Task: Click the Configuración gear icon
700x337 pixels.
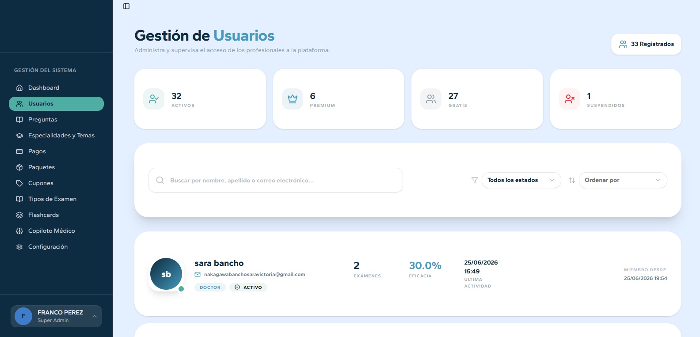Action: 19,247
